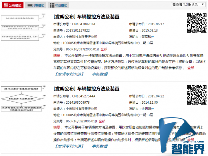The width and height of the screenshot is (208, 156).
Task: Switch to the 附图模式 view tab
Action: pyautogui.click(x=59, y=6)
